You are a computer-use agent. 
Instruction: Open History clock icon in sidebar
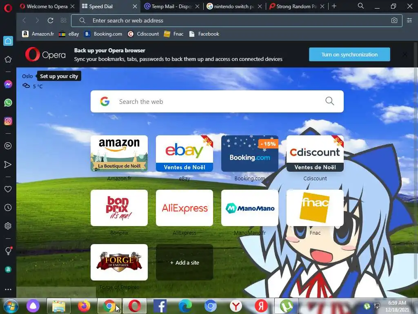(8, 207)
